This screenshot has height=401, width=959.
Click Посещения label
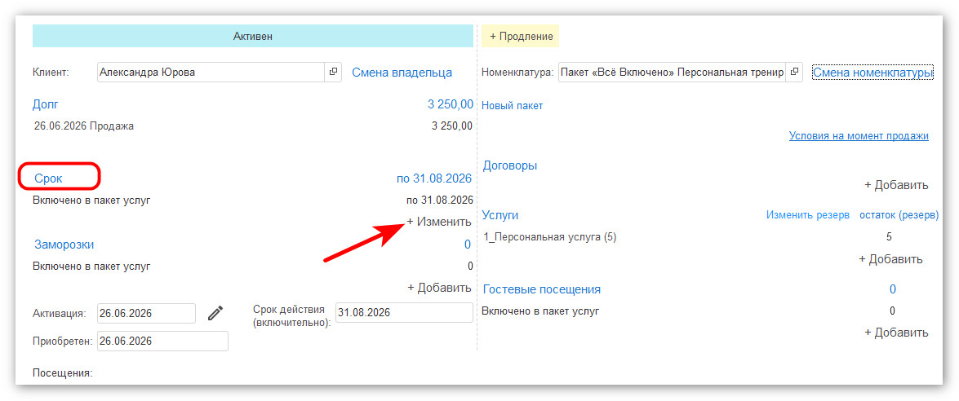[x=62, y=372]
